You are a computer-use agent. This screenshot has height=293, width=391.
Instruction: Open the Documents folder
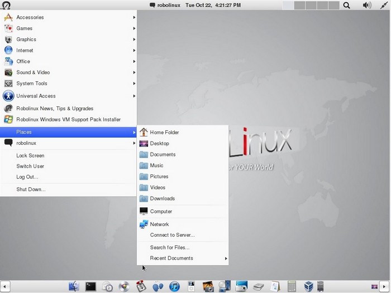pos(183,154)
